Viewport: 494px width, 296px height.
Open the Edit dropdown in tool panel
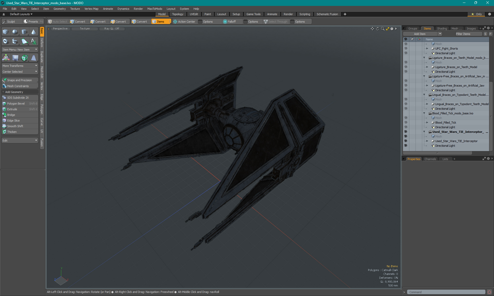click(x=20, y=141)
